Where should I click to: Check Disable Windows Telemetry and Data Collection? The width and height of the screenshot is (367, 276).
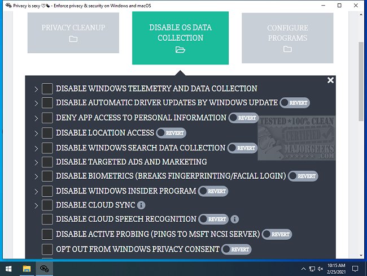47,89
